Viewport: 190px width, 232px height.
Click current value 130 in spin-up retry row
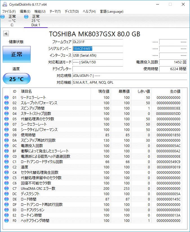pyautogui.click(x=106, y=140)
